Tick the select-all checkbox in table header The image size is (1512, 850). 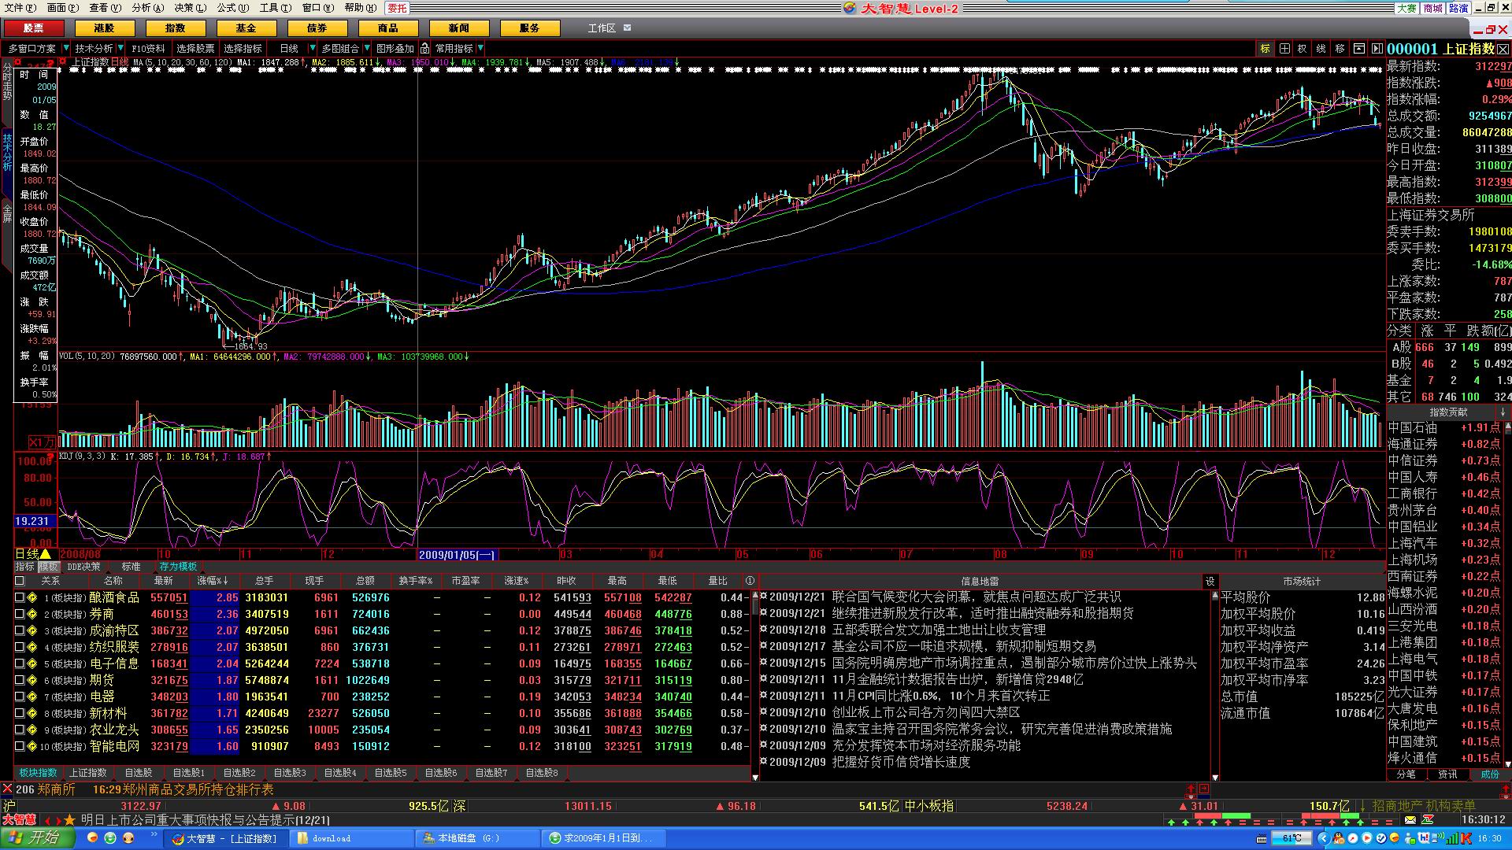[20, 581]
